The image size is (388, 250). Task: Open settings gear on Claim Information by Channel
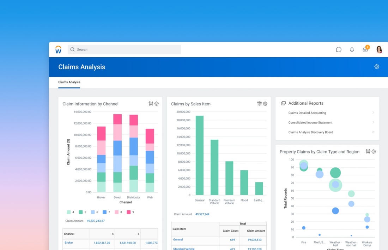point(157,104)
